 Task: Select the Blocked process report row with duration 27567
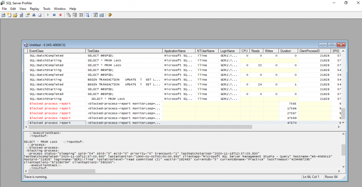(182, 113)
